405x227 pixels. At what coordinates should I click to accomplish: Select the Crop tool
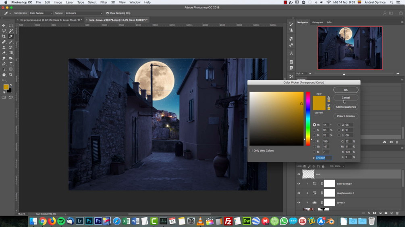(4, 36)
